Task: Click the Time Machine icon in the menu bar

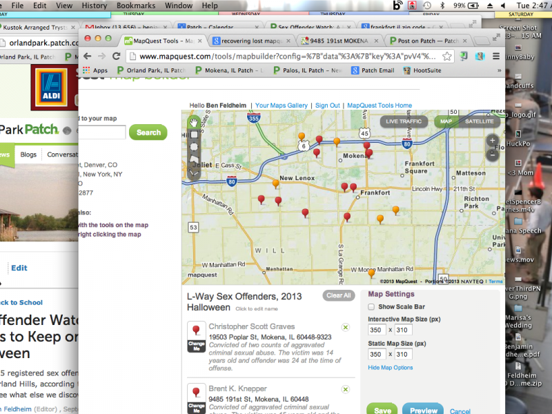Action: tap(427, 6)
